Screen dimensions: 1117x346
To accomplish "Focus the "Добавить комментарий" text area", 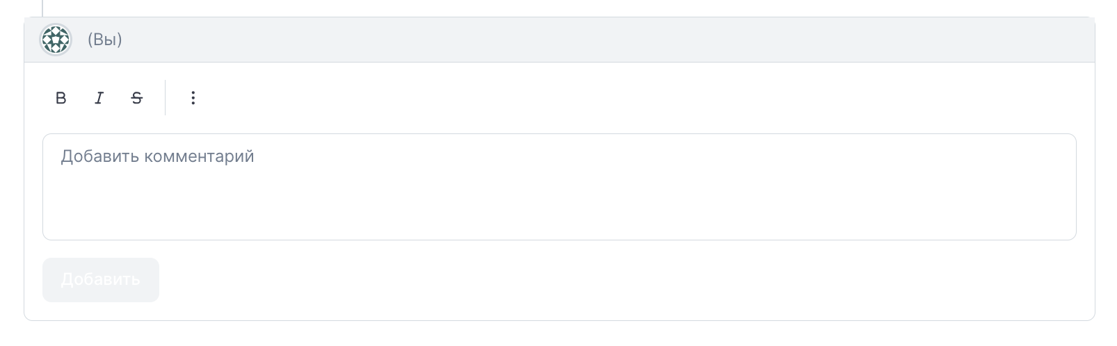I will [559, 187].
